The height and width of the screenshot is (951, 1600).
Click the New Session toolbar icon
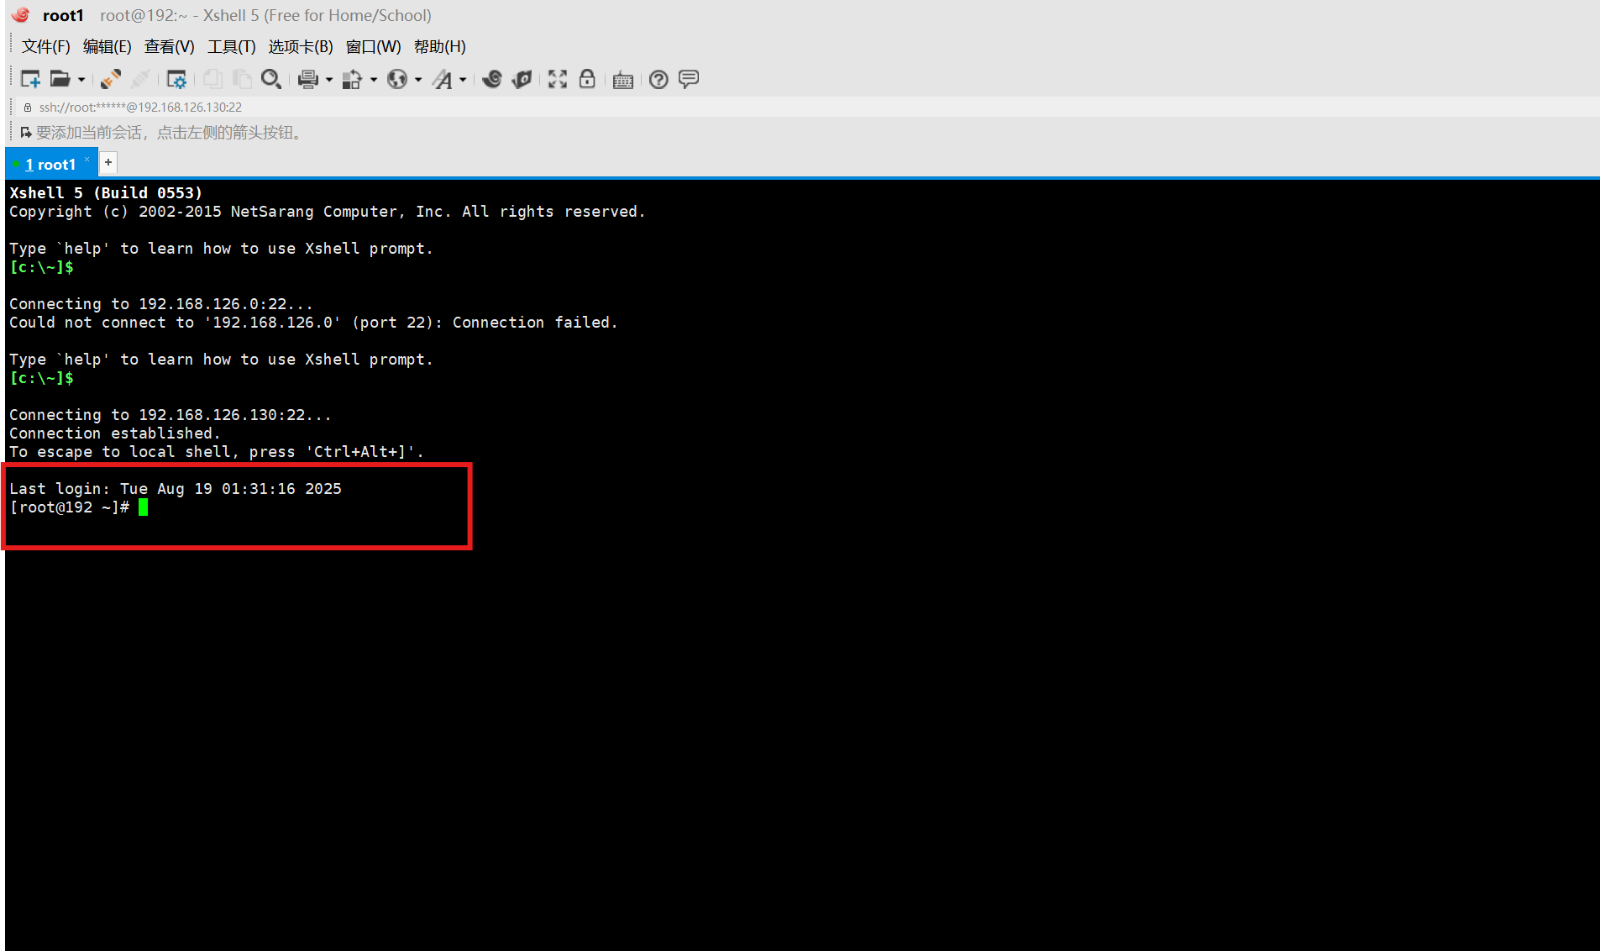(x=30, y=79)
